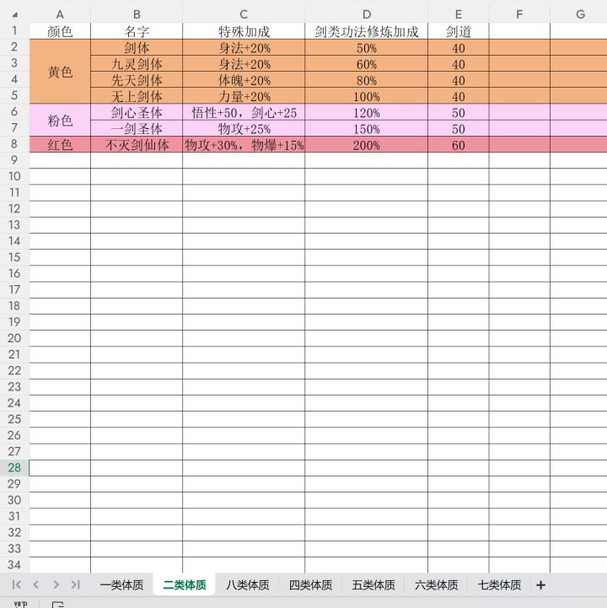Click the 名字 header cell
Viewport: 607px width, 608px height.
(137, 31)
